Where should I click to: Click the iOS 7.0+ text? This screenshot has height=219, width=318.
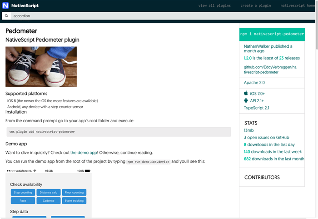click(258, 94)
